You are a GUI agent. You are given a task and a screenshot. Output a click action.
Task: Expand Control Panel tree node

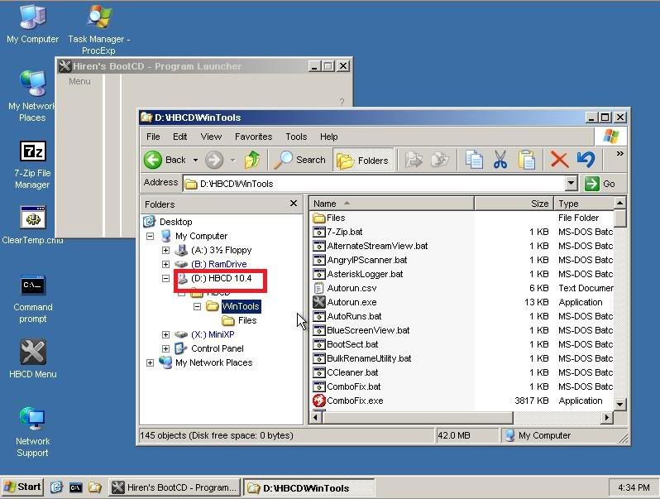point(166,348)
